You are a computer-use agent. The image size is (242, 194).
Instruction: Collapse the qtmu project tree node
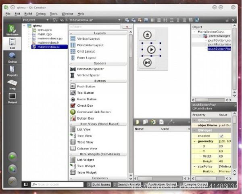coord(24,26)
